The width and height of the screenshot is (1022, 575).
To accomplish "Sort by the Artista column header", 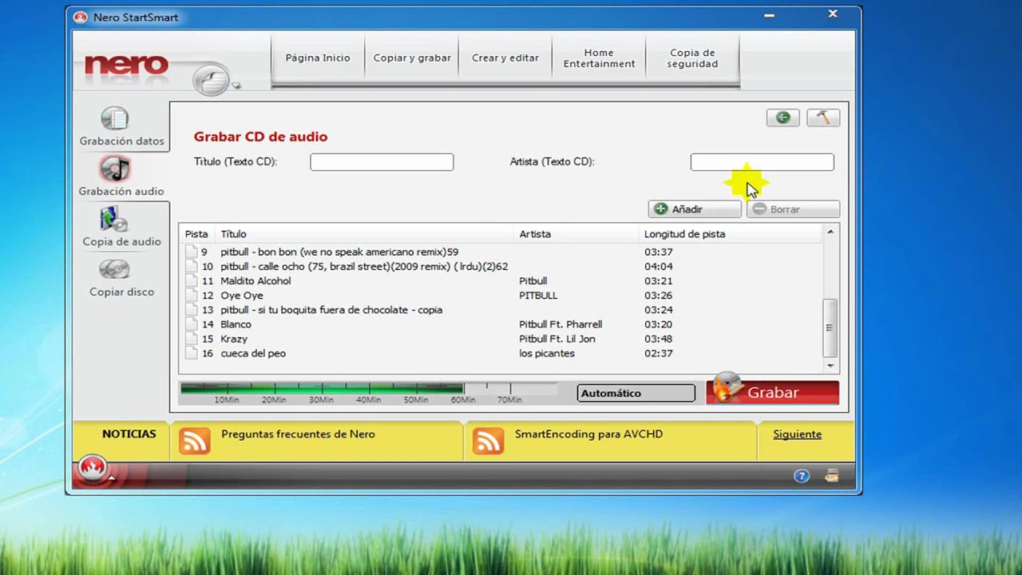I will (535, 234).
